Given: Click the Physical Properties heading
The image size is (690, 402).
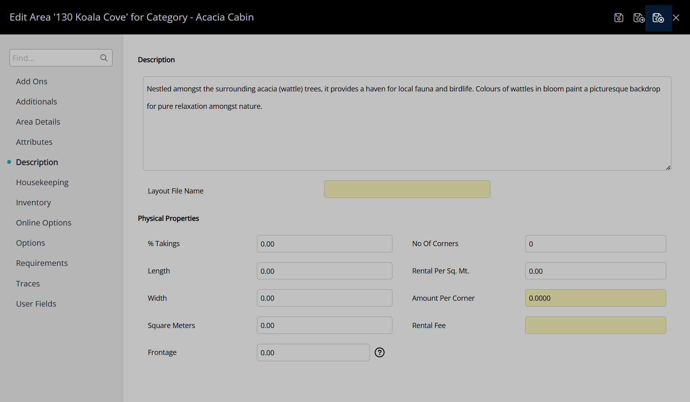Looking at the screenshot, I should coord(168,218).
